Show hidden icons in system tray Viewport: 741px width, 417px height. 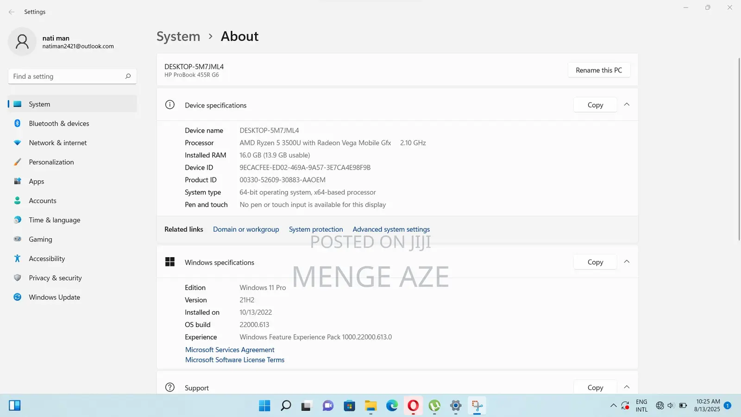[613, 406]
